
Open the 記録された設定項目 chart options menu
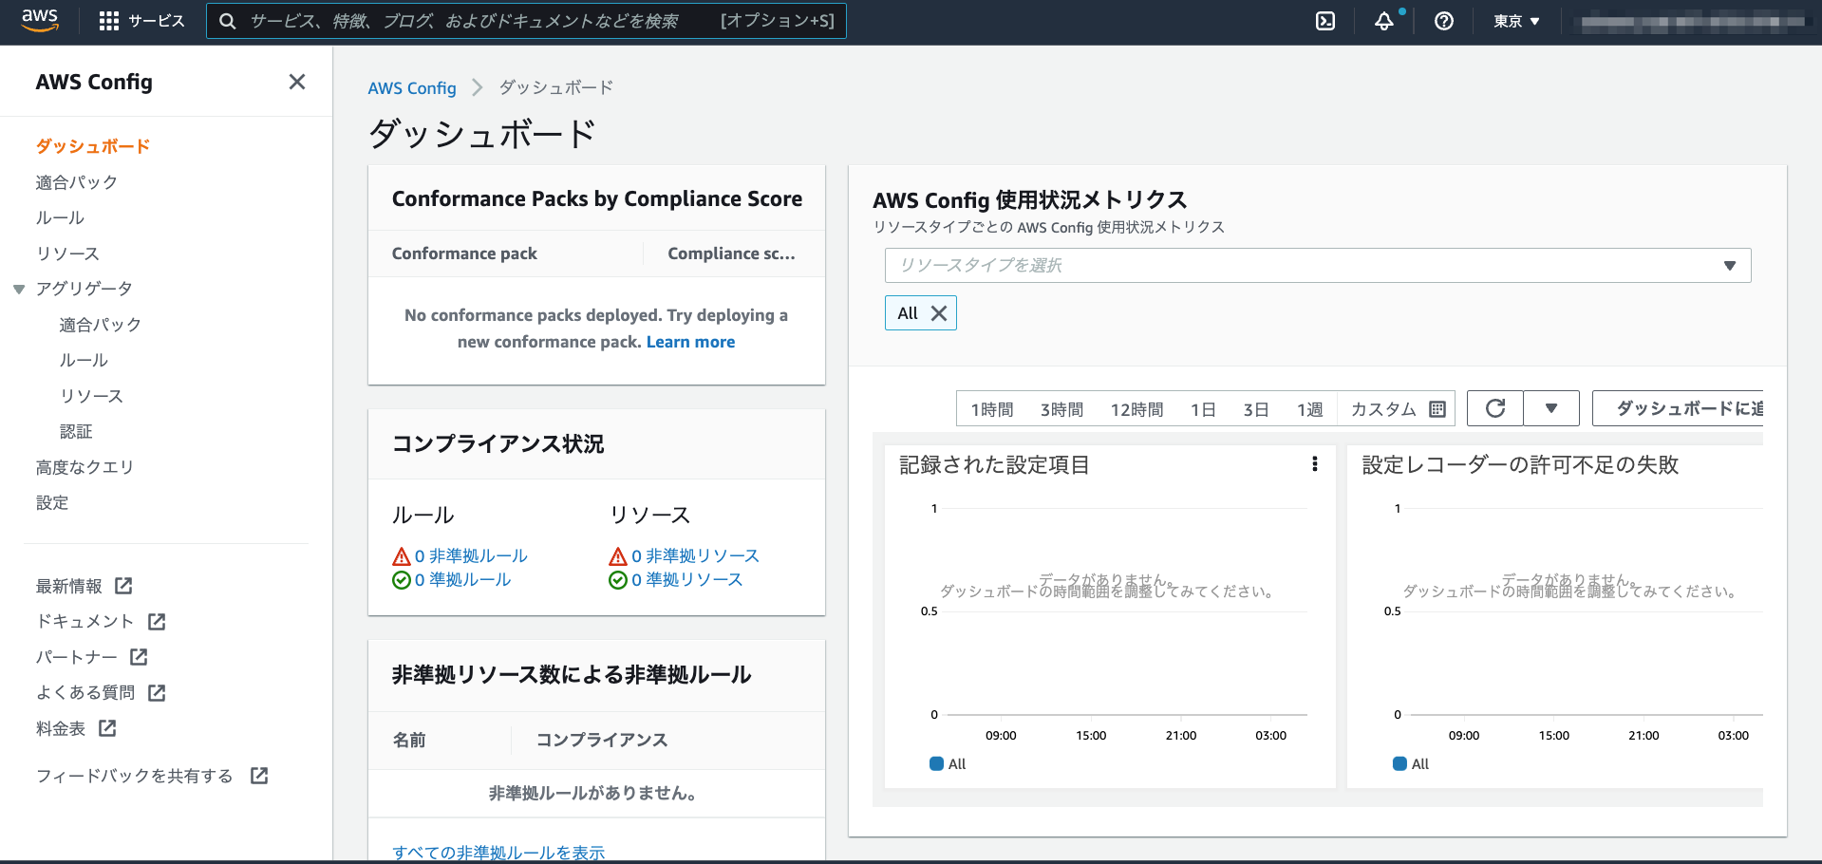point(1315,465)
